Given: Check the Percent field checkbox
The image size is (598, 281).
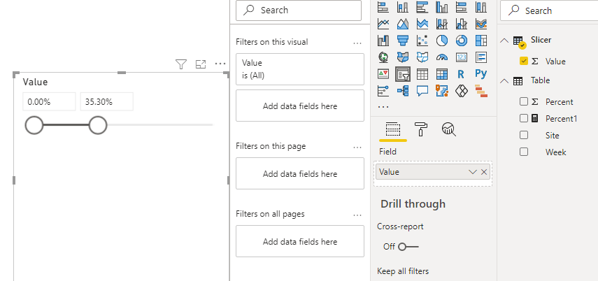Looking at the screenshot, I should 524,101.
